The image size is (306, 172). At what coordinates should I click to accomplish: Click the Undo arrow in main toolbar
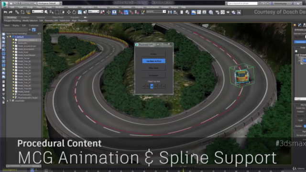pyautogui.click(x=5, y=12)
